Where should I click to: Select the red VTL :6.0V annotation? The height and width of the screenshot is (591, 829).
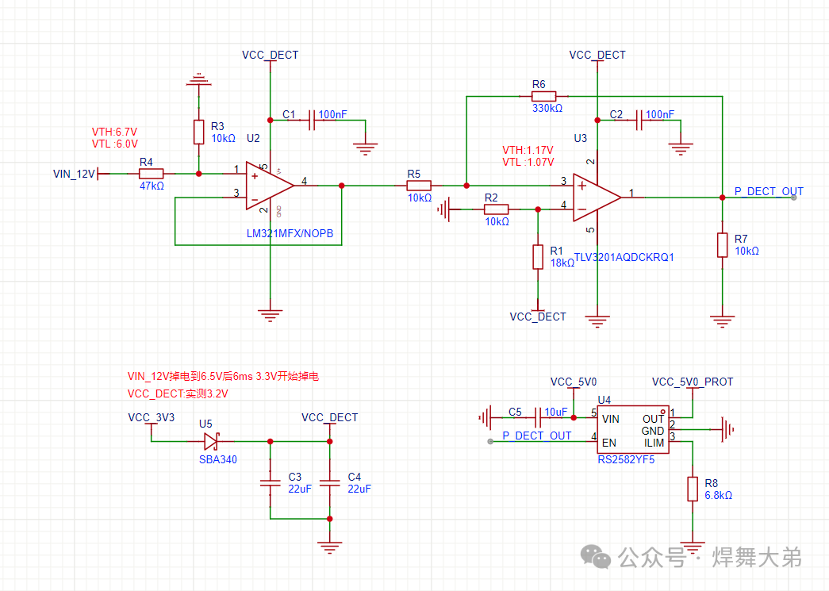(115, 144)
